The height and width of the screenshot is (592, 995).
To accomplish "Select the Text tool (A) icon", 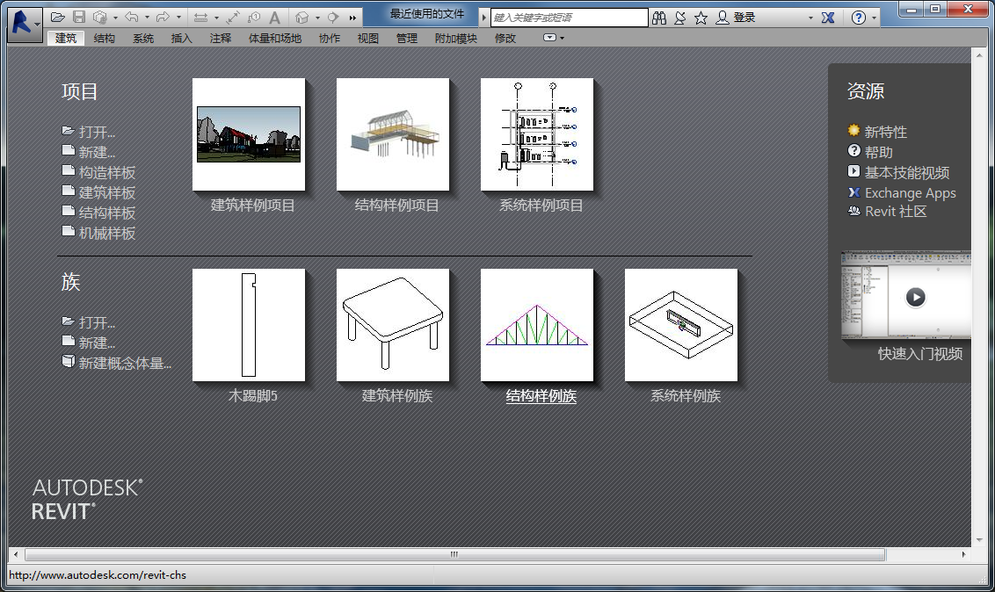I will coord(275,17).
